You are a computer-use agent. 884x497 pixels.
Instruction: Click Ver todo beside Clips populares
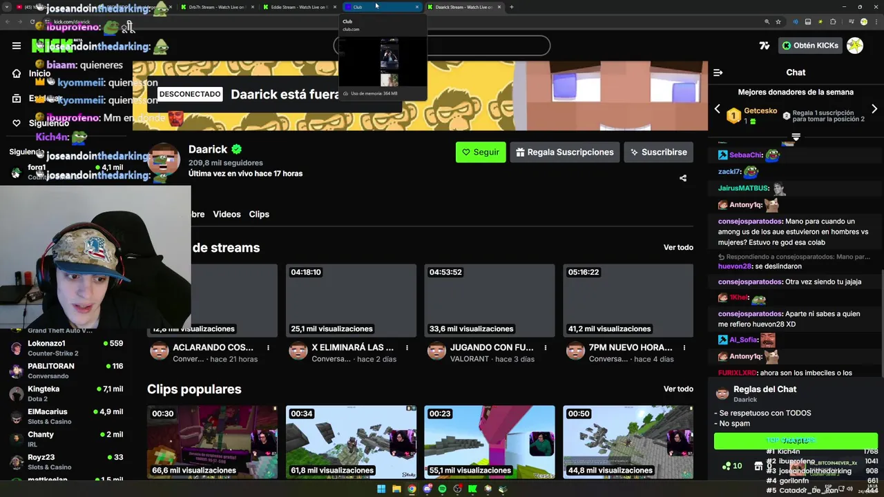tap(678, 389)
